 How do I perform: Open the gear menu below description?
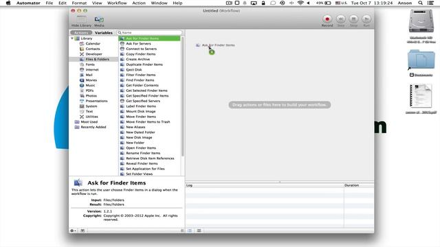tap(73, 231)
